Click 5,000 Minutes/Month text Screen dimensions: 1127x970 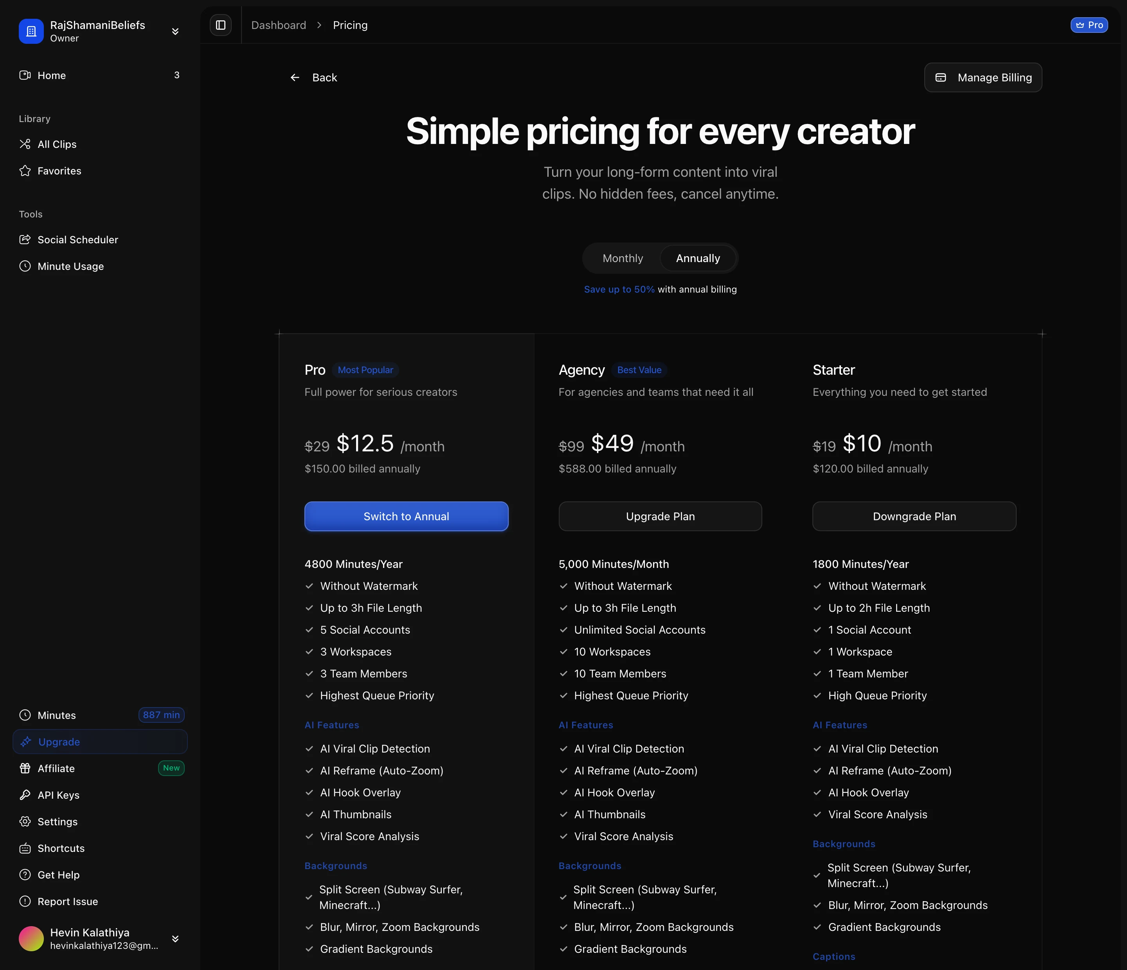[x=614, y=564]
